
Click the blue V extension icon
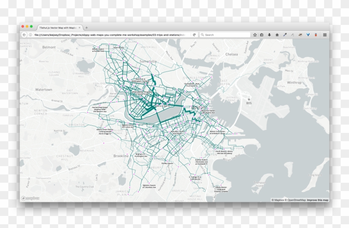click(x=307, y=35)
